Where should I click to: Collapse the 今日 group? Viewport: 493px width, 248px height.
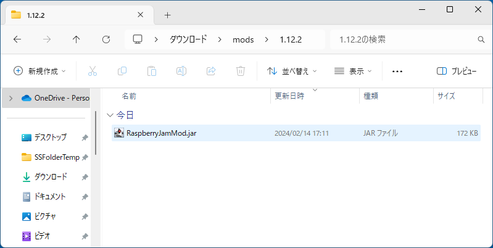pyautogui.click(x=110, y=115)
